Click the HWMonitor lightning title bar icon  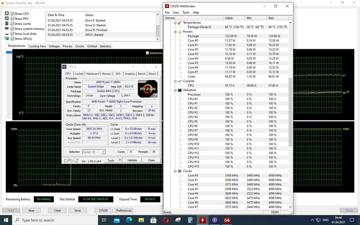(x=167, y=6)
